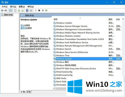Click the Export list toolbar icon
The width and height of the screenshot is (125, 97).
22,10
